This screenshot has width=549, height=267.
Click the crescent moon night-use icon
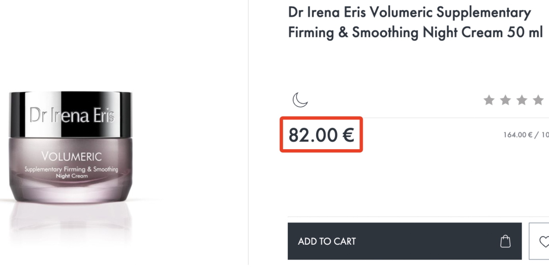tap(300, 100)
